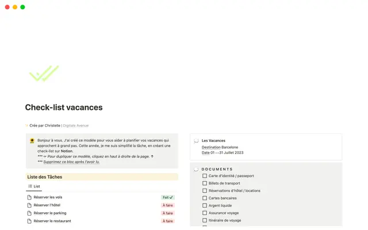Open the Digitale Avenue link
The width and height of the screenshot is (368, 230).
tap(75, 125)
